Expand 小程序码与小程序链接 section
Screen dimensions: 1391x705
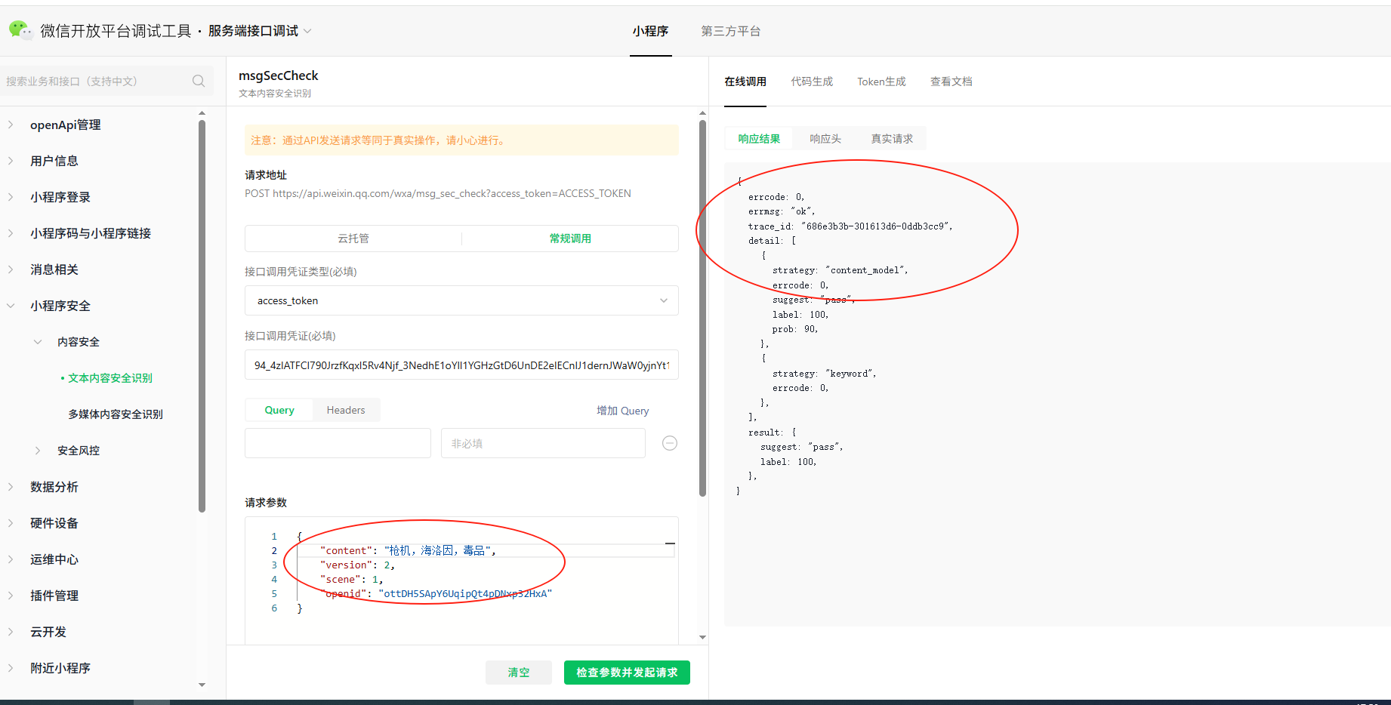11,233
